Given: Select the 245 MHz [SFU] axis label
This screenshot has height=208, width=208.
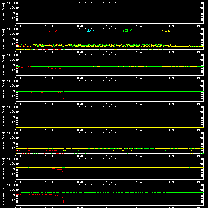Looking at the screenshot, I should point(4,13).
